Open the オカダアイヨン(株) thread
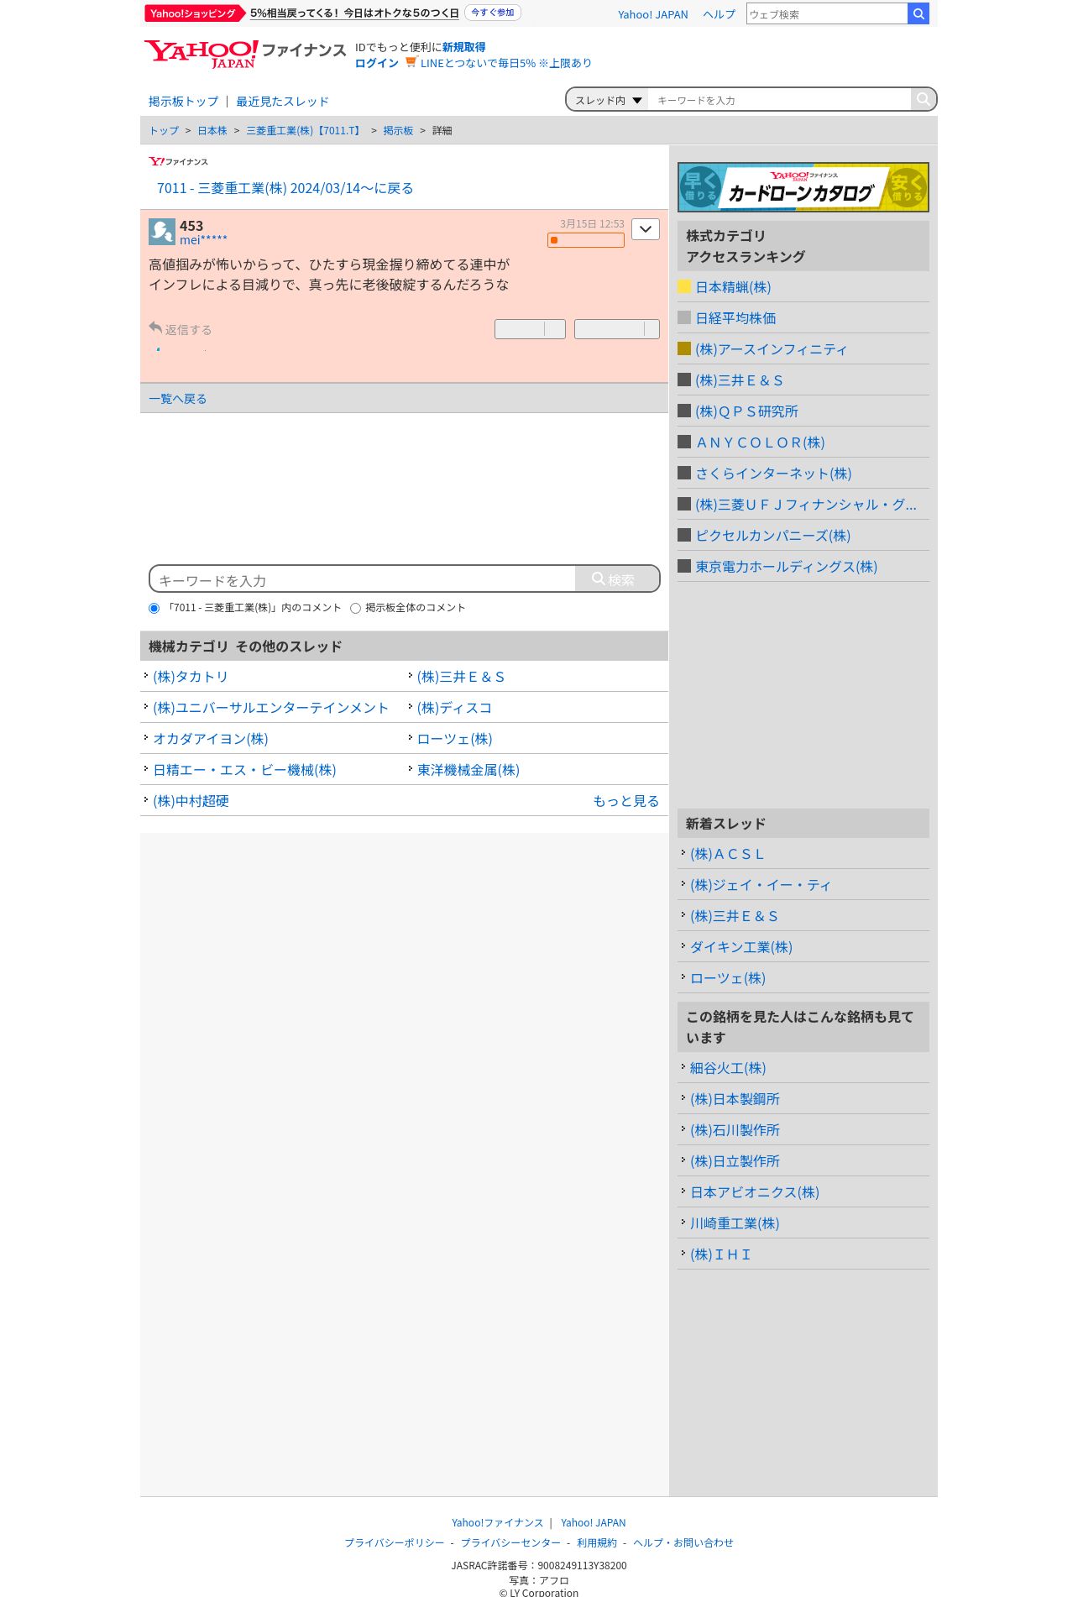 tap(211, 739)
